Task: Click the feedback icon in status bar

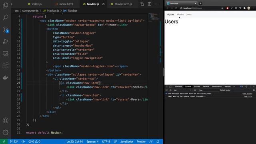Action: coord(151,142)
